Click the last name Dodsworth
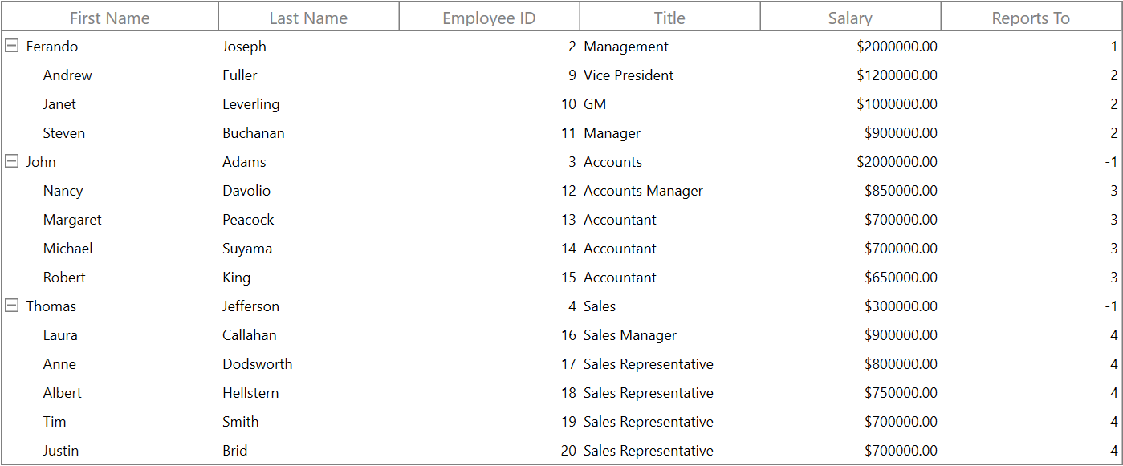This screenshot has height=466, width=1123. 258,364
